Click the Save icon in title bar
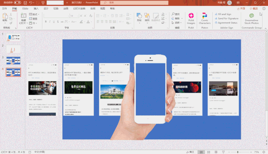Viewport: 268px width, 154px height. tap(25, 3)
